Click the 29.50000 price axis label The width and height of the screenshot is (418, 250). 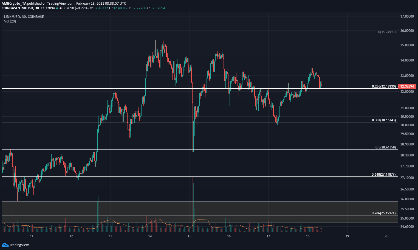coord(407,134)
